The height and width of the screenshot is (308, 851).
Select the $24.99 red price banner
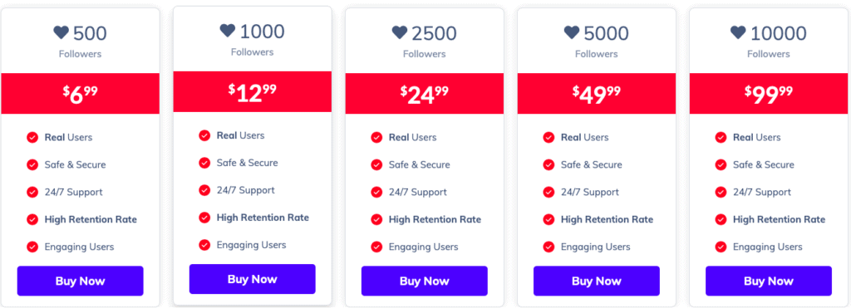click(x=425, y=94)
